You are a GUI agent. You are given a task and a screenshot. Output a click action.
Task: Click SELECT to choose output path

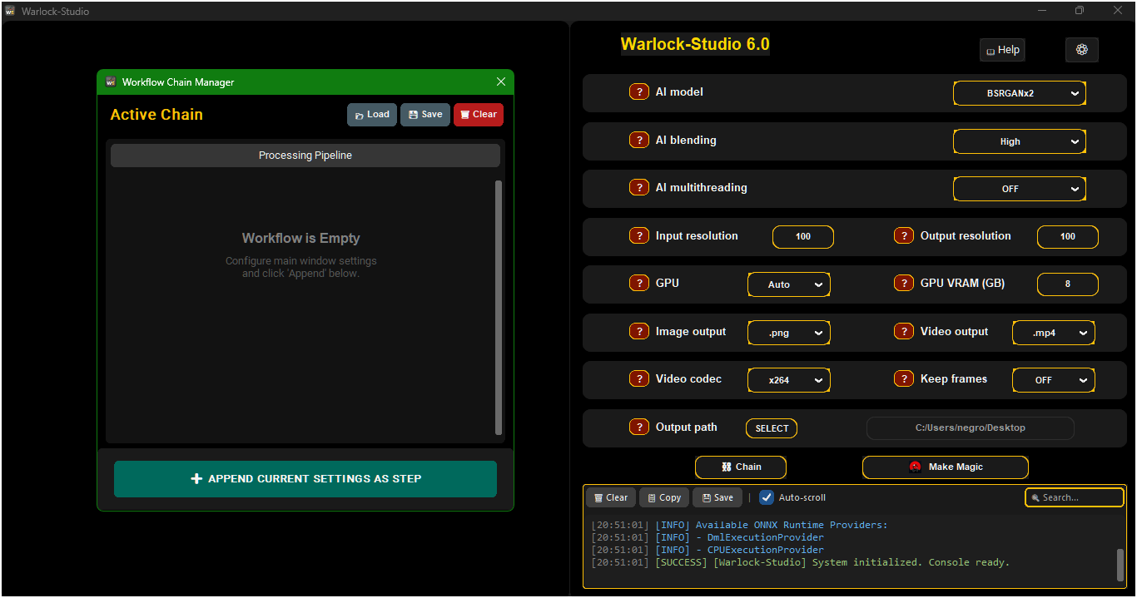(772, 428)
